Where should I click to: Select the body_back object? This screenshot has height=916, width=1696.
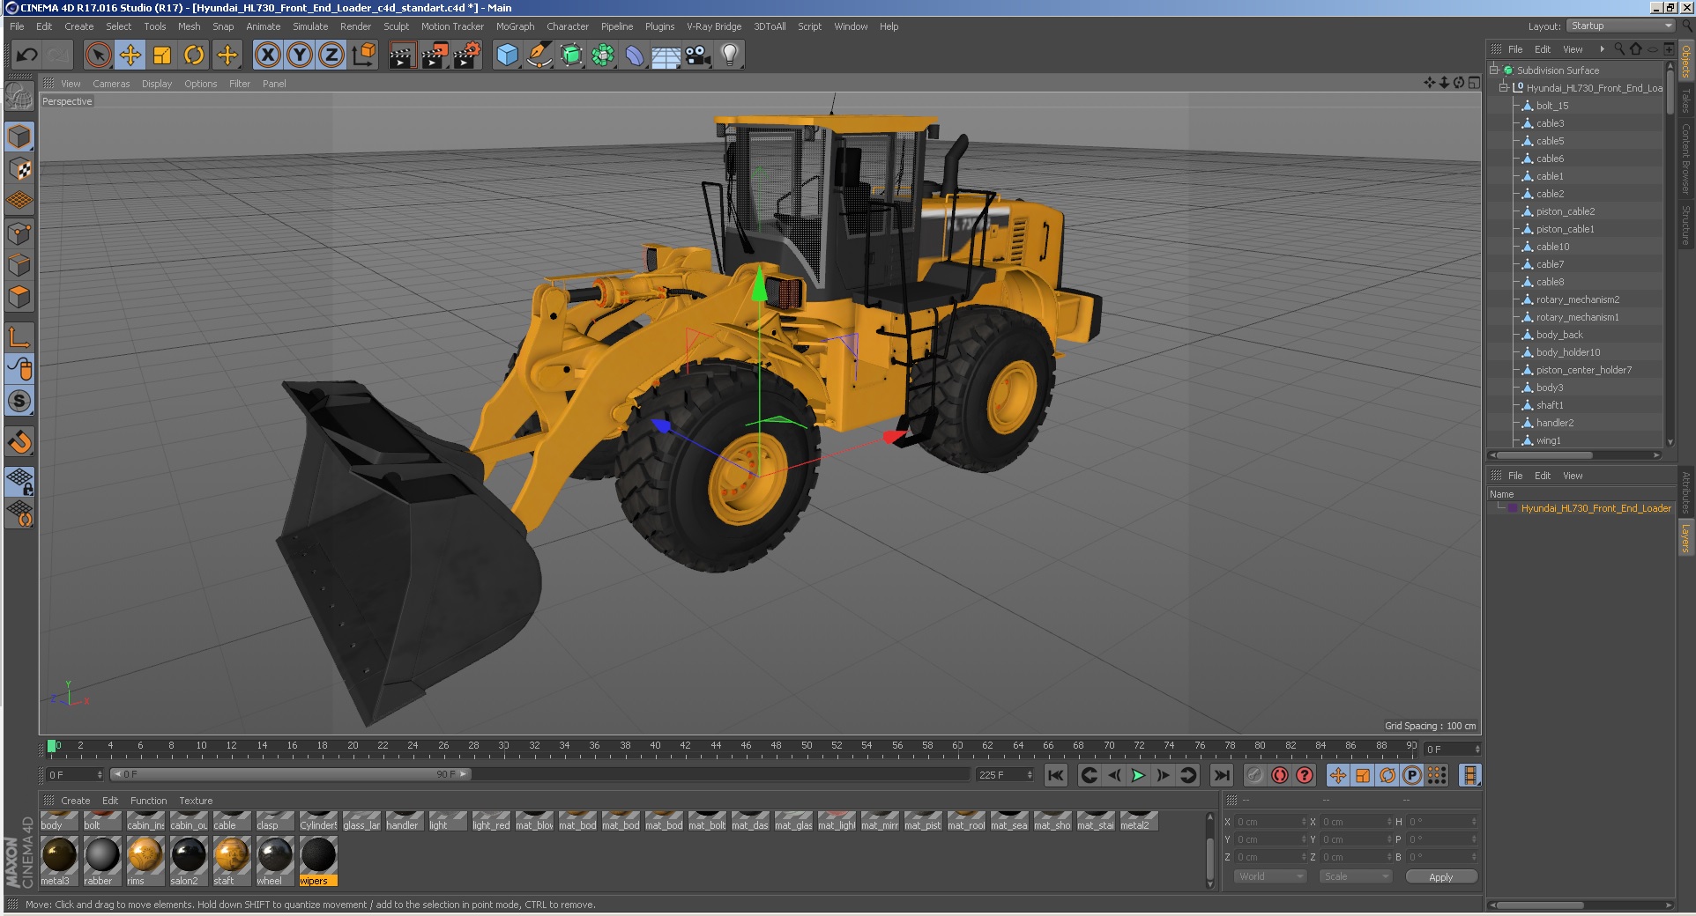[1559, 335]
